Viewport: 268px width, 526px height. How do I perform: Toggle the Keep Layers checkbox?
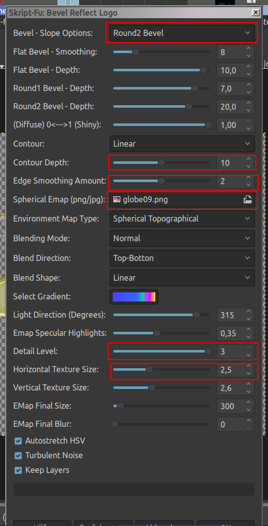(18, 470)
